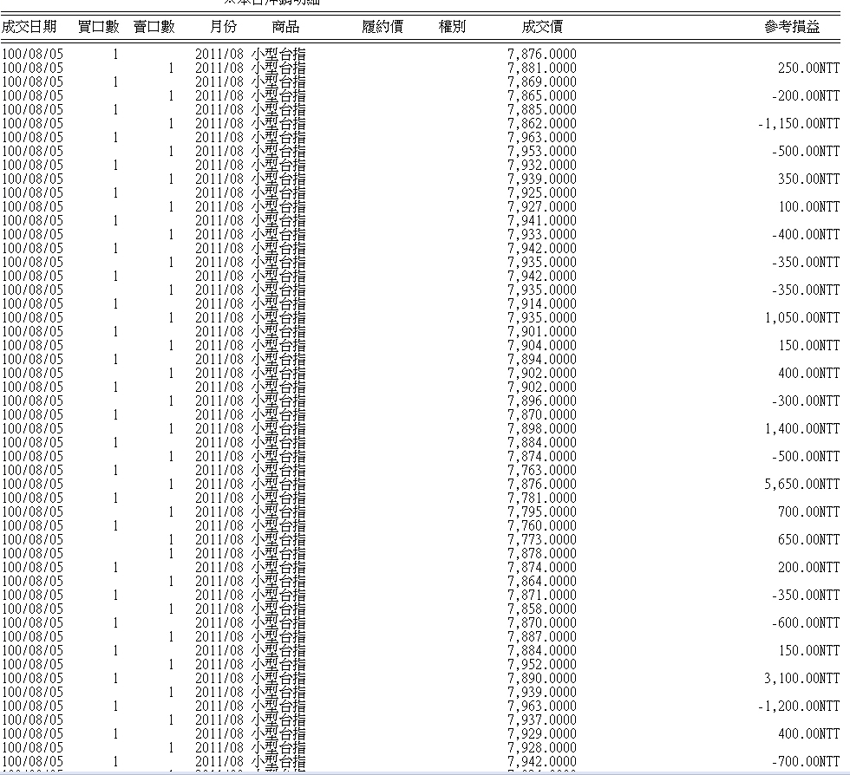Select the price cell 7,929.0000
Image resolution: width=850 pixels, height=775 pixels.
click(x=542, y=734)
